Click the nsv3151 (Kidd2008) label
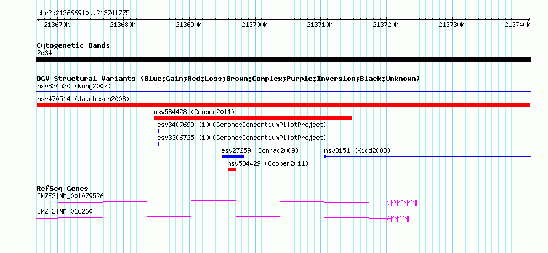The height and width of the screenshot is (253, 548). tap(357, 150)
